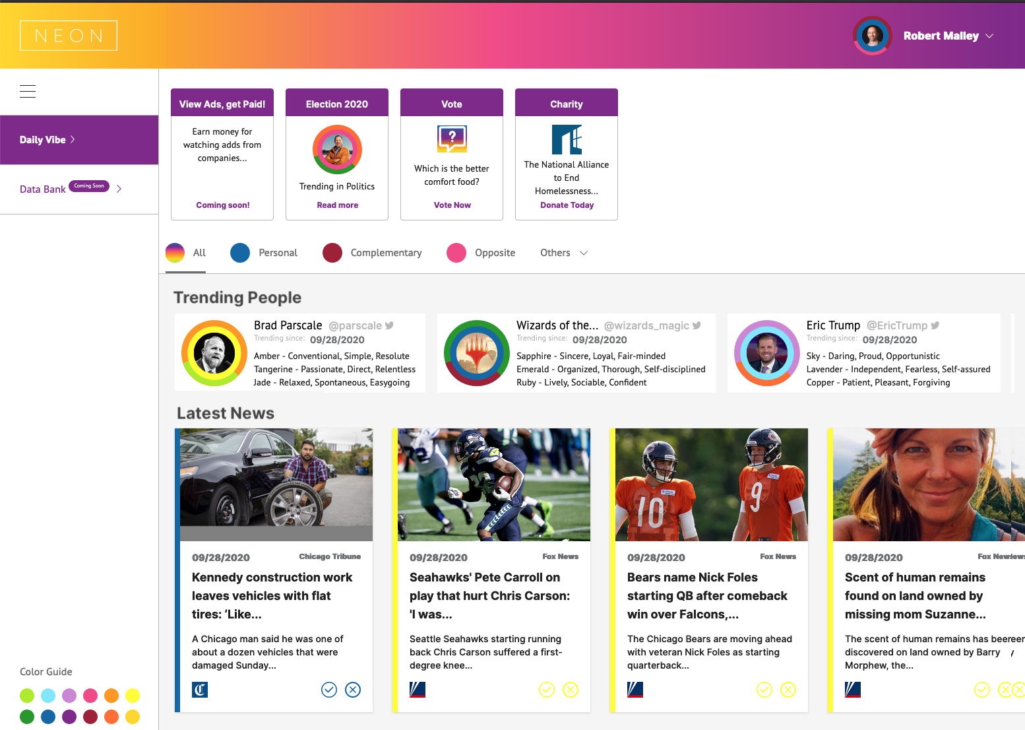The image size is (1025, 730).
Task: Click Fox News source icon on Bears article
Action: [x=635, y=690]
